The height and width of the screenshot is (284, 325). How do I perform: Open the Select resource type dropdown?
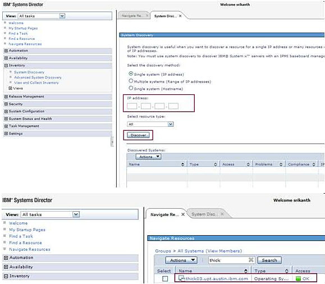pyautogui.click(x=171, y=124)
